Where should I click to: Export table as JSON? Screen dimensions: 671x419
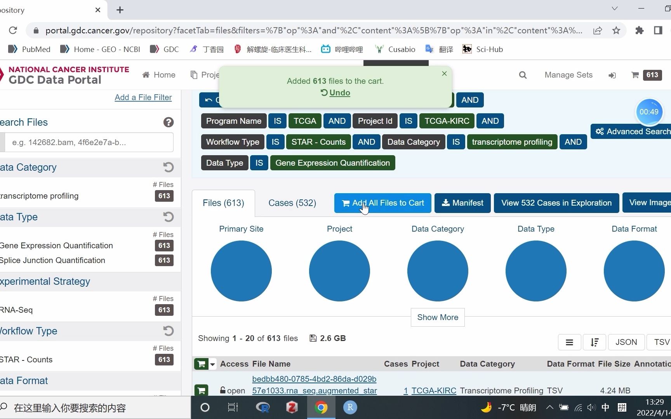626,342
